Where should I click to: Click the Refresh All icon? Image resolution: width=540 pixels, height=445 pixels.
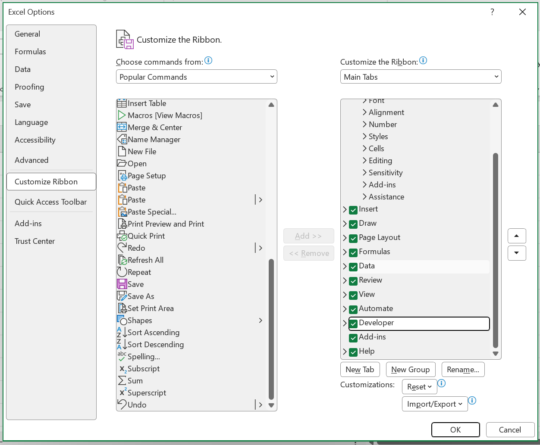pyautogui.click(x=122, y=260)
